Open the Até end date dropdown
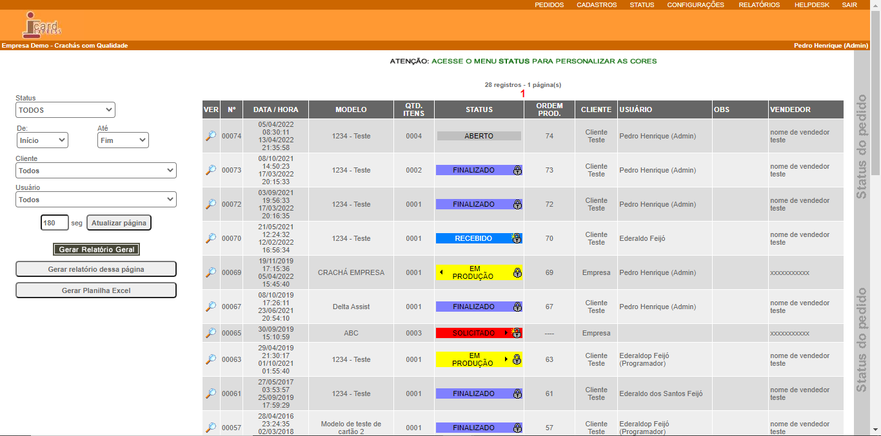This screenshot has width=881, height=436. click(123, 140)
